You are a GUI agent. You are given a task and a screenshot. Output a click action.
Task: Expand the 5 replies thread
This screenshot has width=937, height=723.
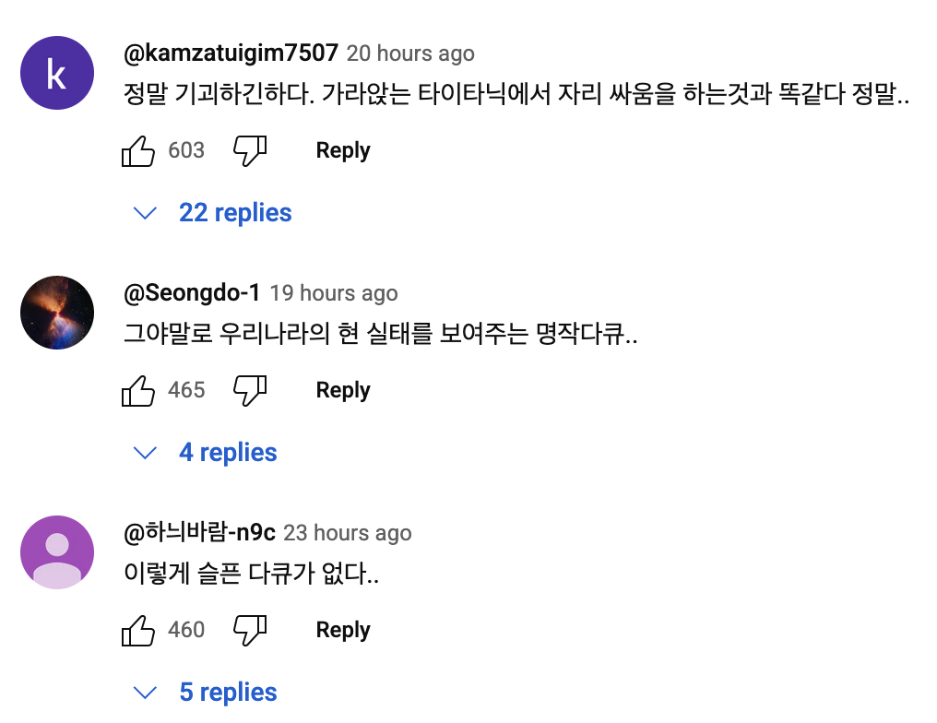pos(227,693)
